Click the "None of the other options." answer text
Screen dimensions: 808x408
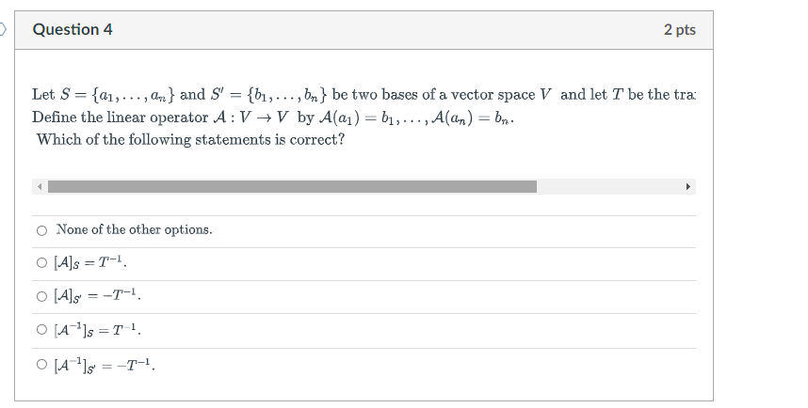tap(134, 229)
